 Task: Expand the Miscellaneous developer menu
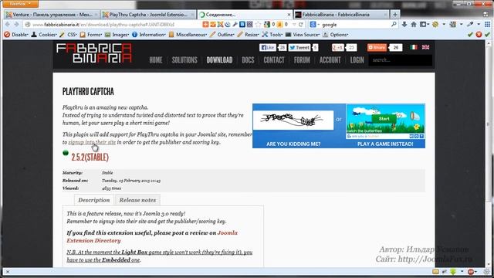tap(188, 35)
